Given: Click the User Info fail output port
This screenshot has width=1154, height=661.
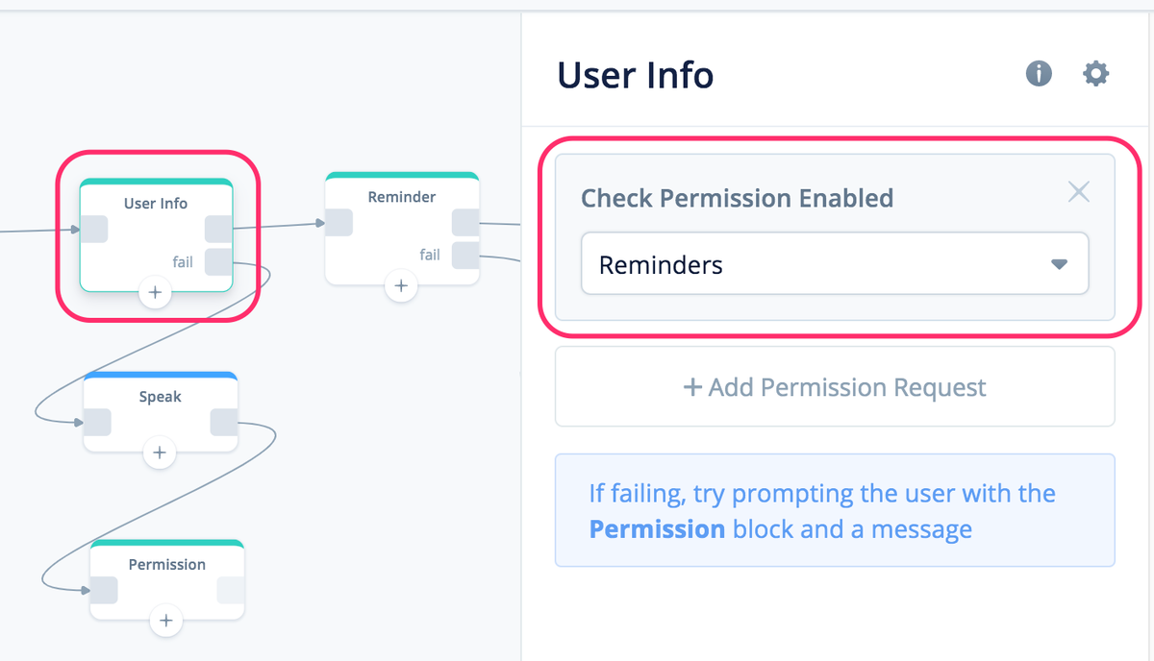Looking at the screenshot, I should click(218, 261).
